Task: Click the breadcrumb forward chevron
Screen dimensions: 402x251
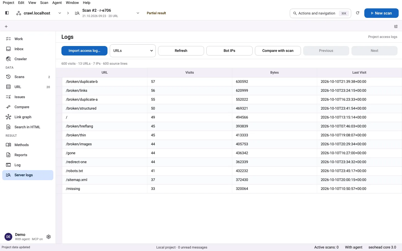Action: point(68,13)
